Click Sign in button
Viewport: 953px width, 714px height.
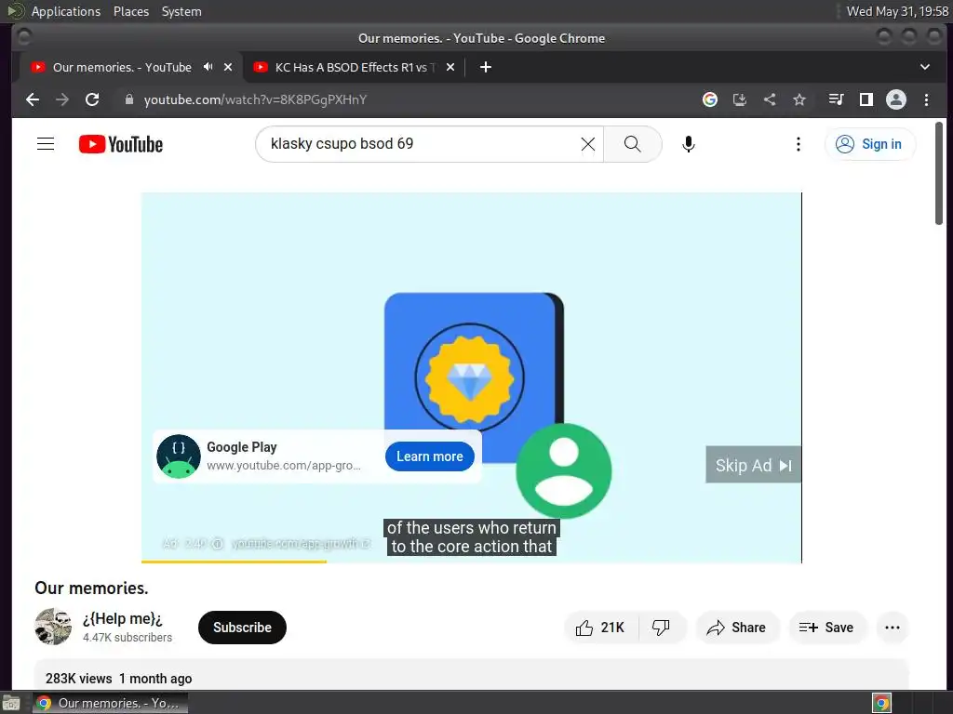pos(870,144)
